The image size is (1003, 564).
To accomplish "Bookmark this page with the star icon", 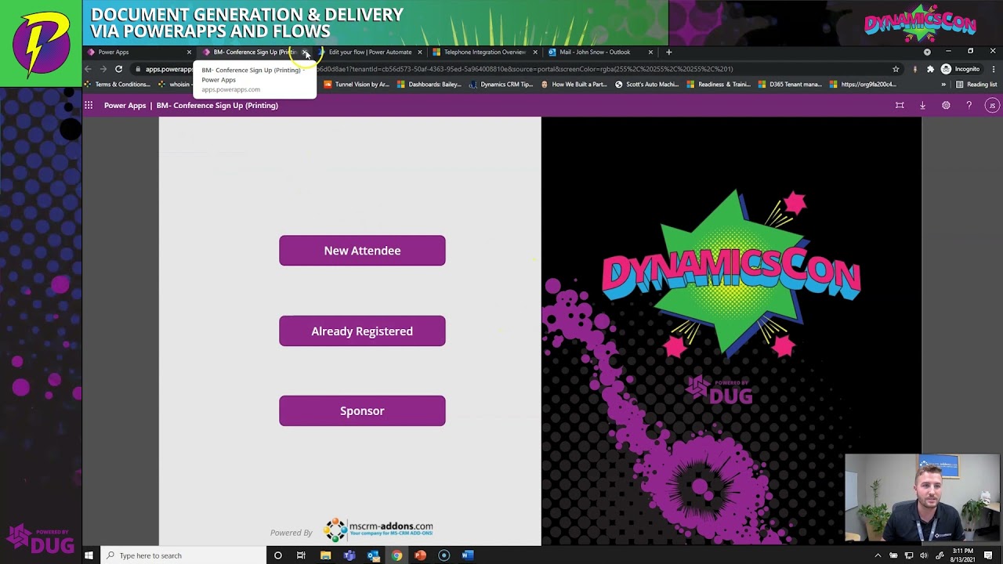I will click(896, 69).
